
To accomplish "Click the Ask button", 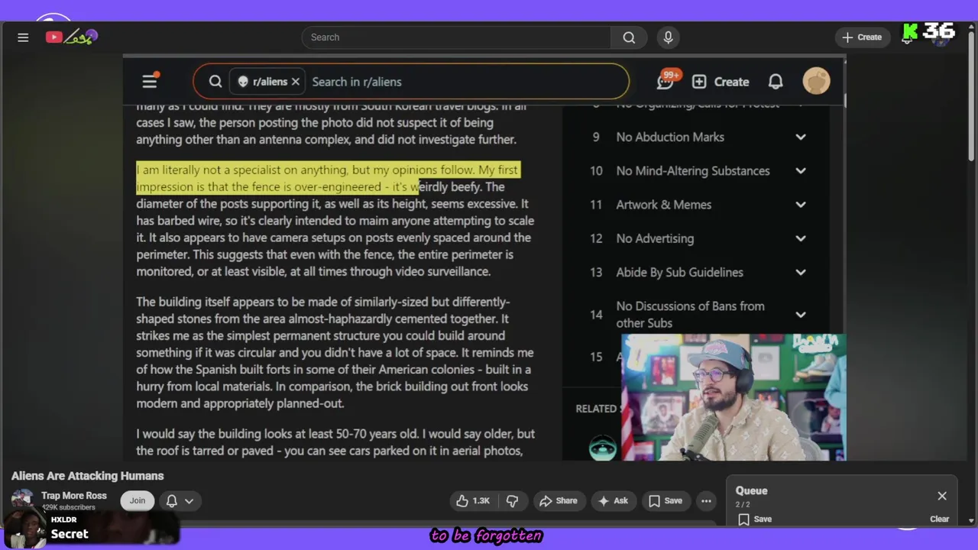I will [613, 501].
